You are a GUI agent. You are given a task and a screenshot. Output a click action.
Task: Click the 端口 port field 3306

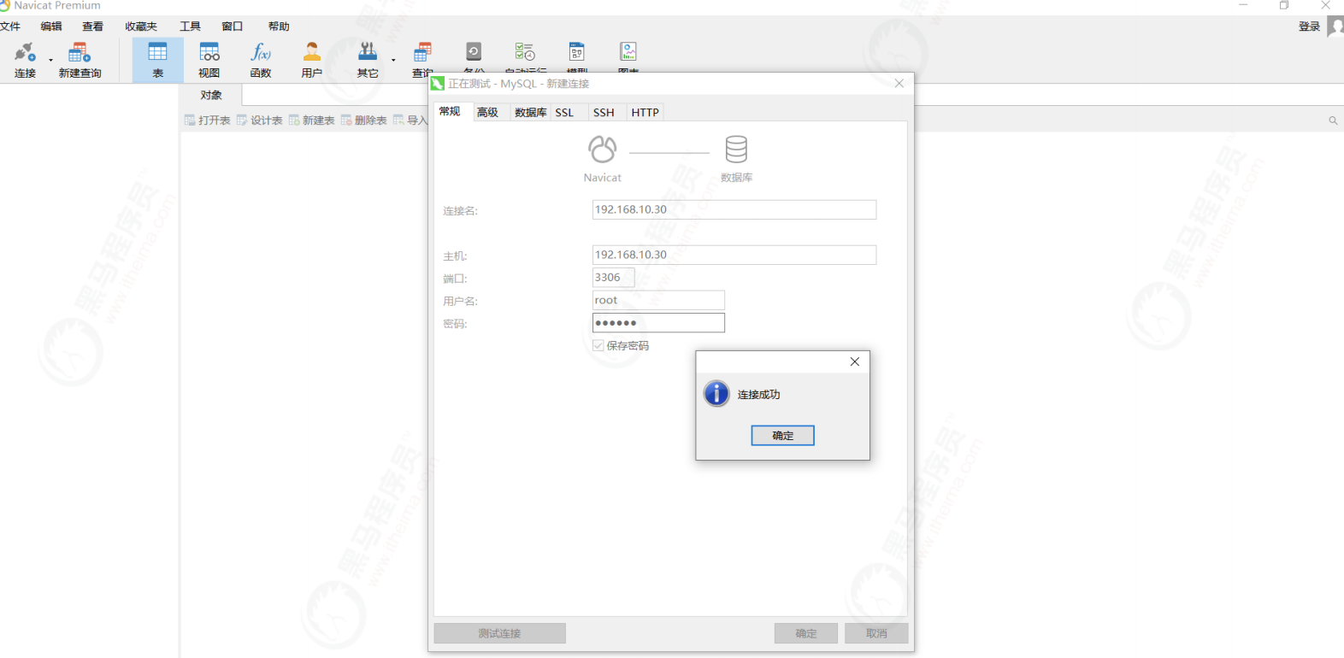coord(613,278)
